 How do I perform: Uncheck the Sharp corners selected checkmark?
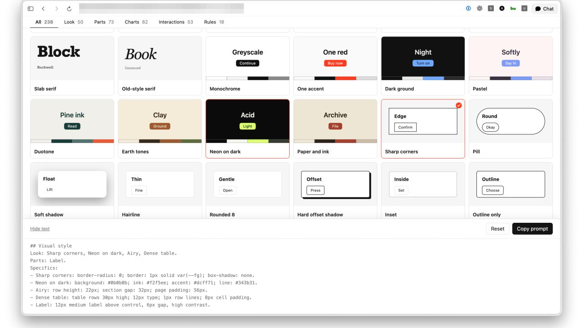coord(459,105)
